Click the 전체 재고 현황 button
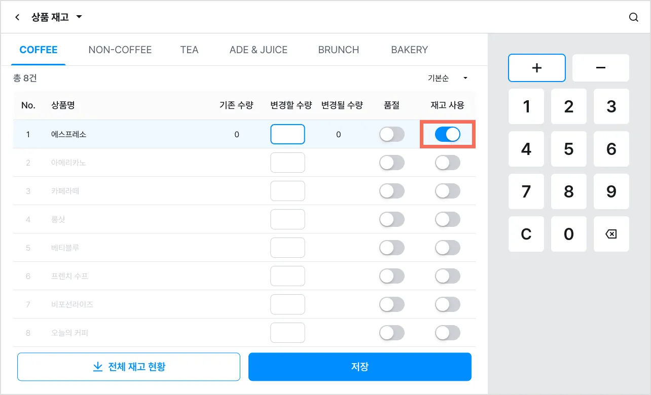This screenshot has height=395, width=651. point(129,367)
